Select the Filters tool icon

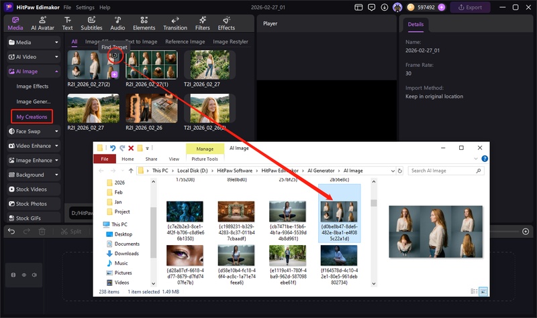coord(202,23)
